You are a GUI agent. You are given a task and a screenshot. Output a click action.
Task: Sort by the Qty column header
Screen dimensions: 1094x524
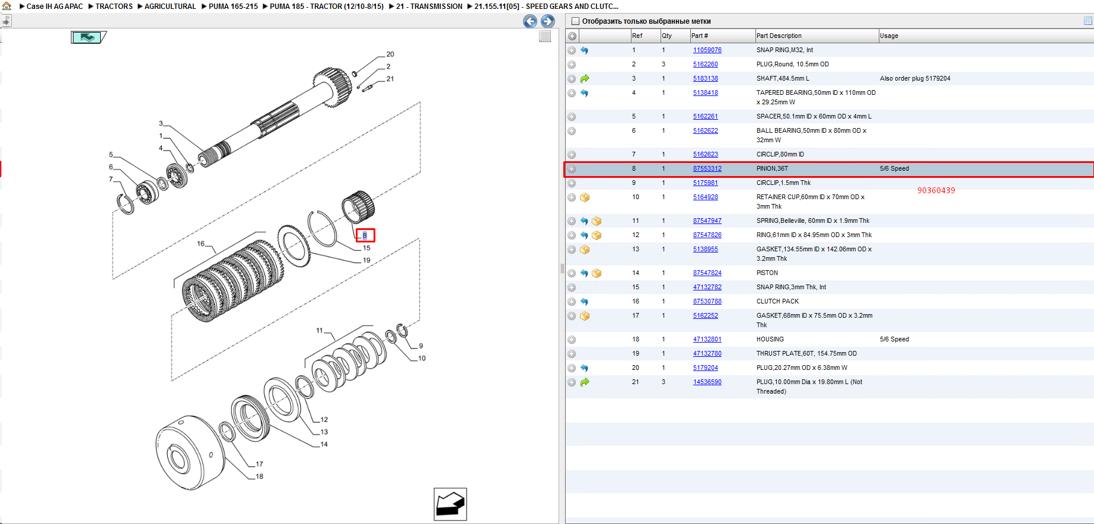point(675,36)
